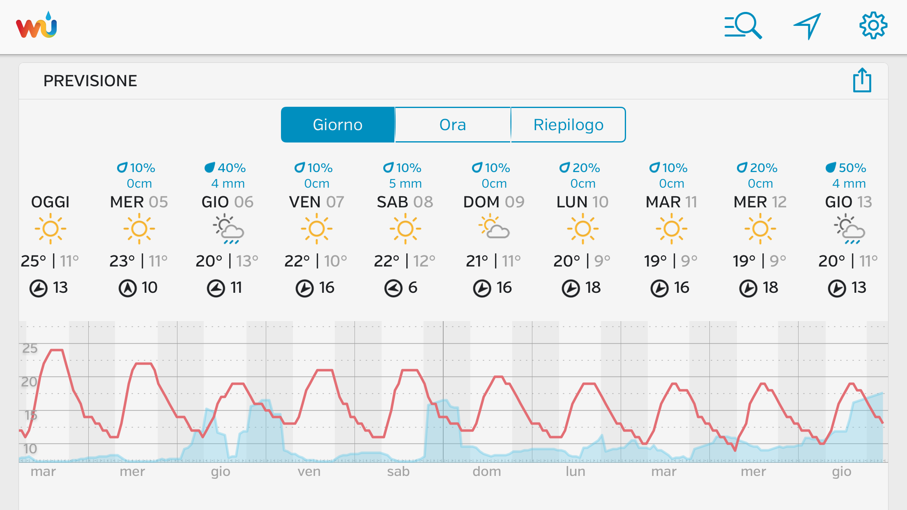This screenshot has height=510, width=907.
Task: Select the Giorno forecast tab
Action: point(338,125)
